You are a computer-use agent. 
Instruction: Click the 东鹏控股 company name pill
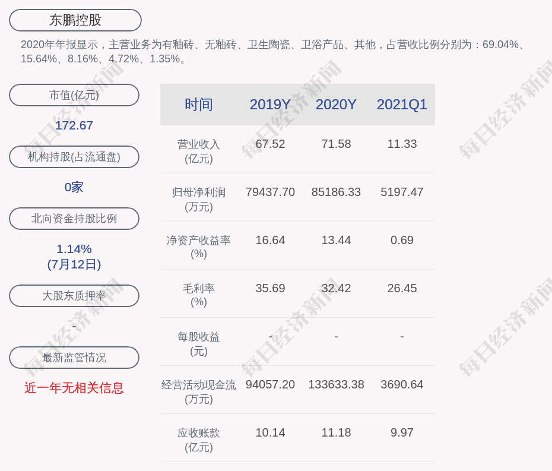click(75, 20)
